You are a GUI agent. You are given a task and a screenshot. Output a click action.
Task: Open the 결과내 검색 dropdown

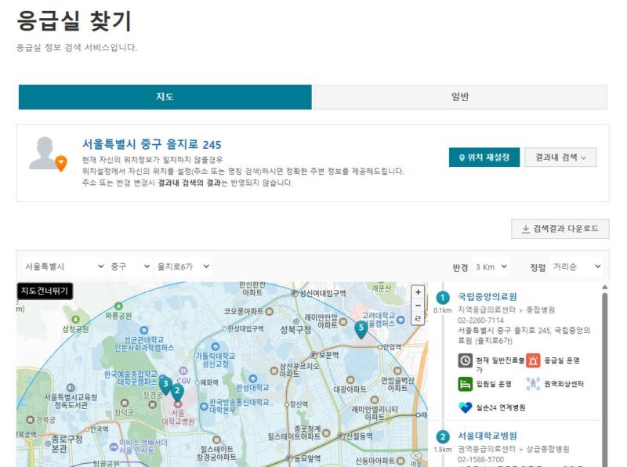pyautogui.click(x=560, y=157)
